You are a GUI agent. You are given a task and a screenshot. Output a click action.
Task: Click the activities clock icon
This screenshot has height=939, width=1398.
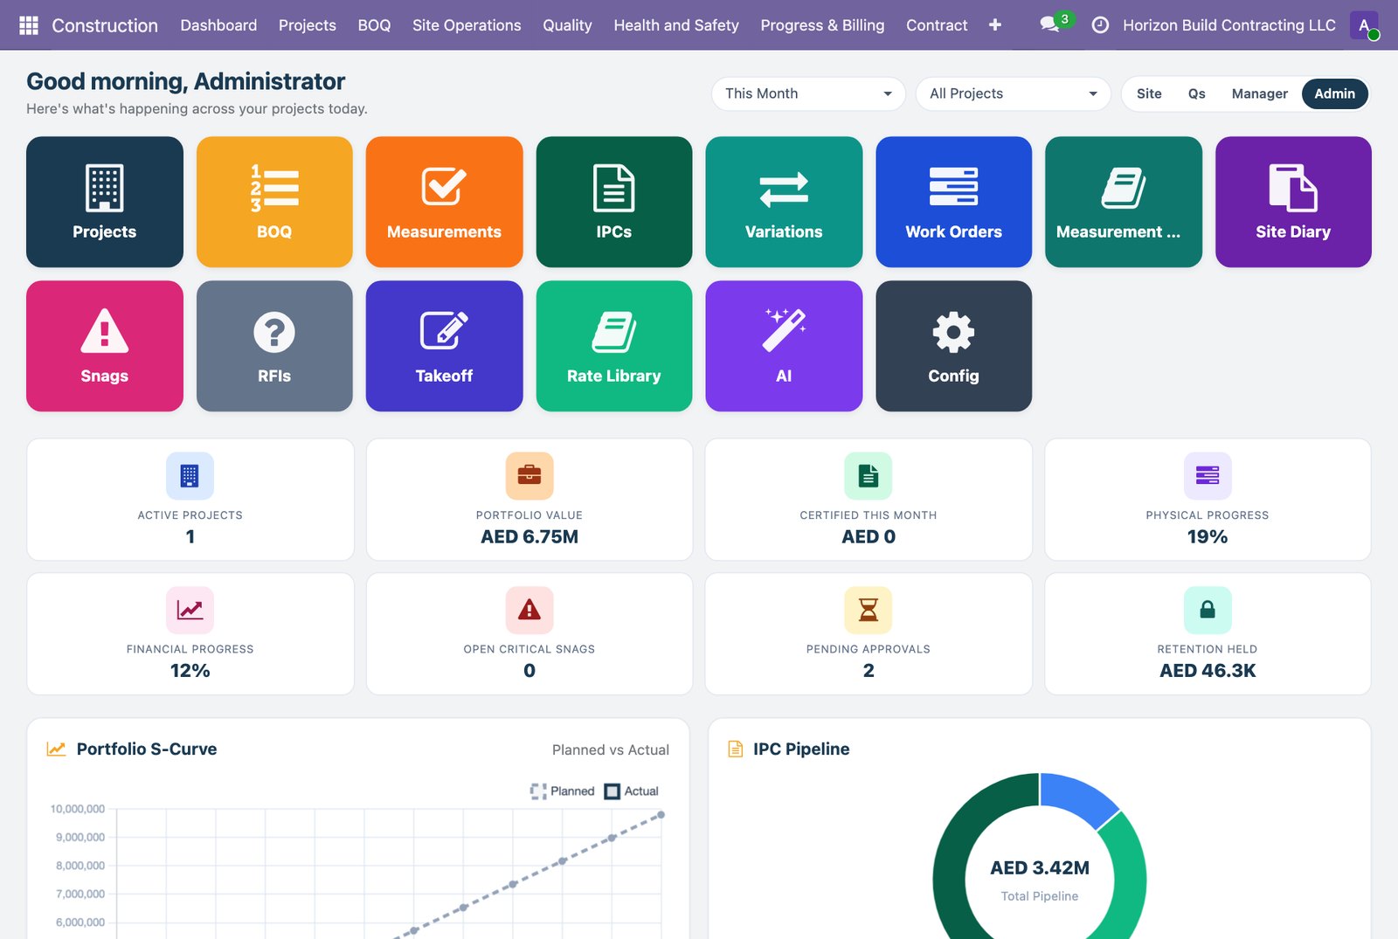[x=1101, y=25]
